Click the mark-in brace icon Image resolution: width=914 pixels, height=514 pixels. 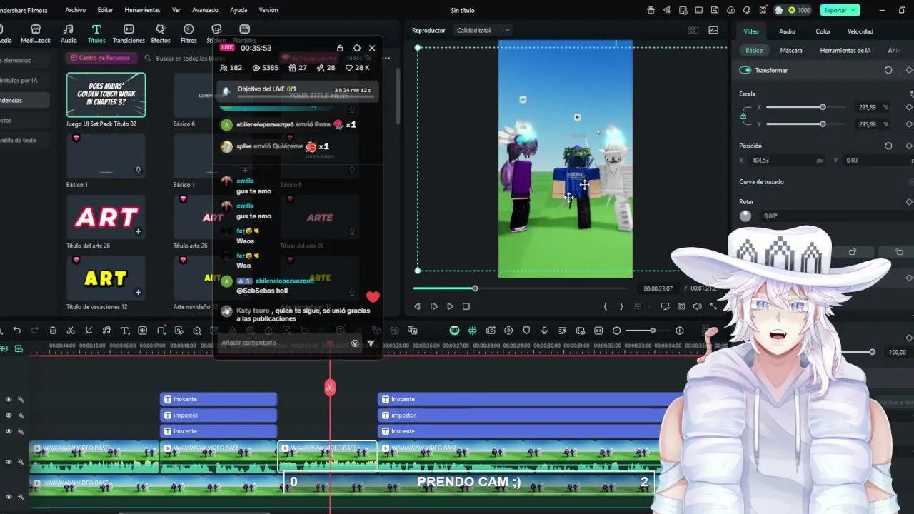click(x=605, y=306)
